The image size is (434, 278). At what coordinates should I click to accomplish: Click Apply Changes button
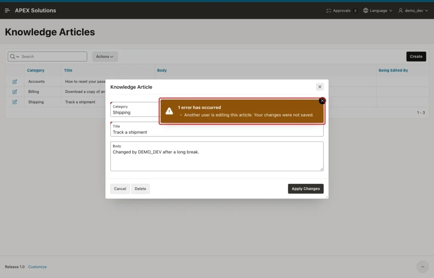point(306,188)
